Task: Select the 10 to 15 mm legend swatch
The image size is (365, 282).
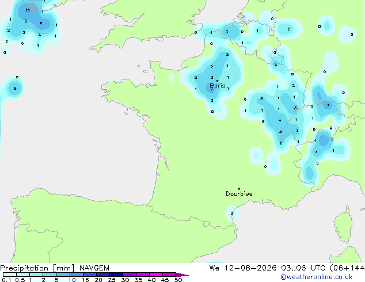Action: tap(76, 275)
